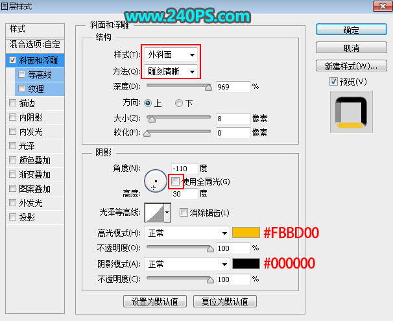Viewport: 393px width, 321px height.
Task: Click the OK (确定) button
Action: point(351,30)
